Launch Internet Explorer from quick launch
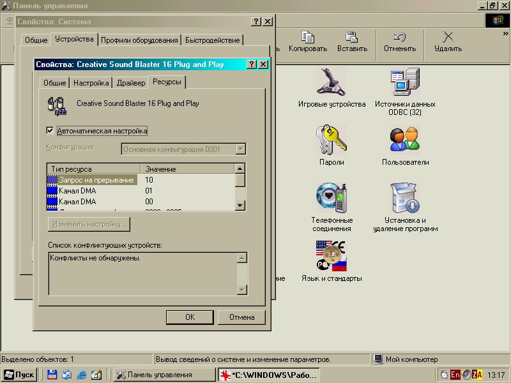Viewport: 511px width, 383px height. point(82,375)
